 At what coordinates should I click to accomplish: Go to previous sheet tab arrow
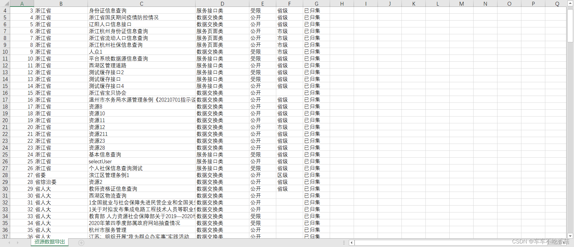tap(9, 243)
